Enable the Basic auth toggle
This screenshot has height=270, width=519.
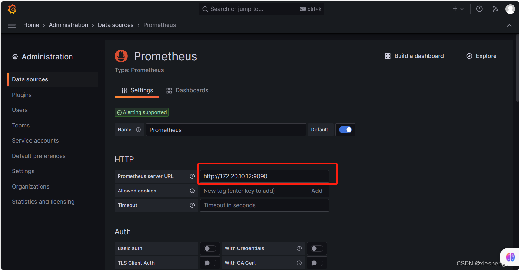pos(210,248)
